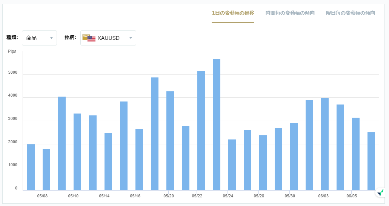Click the 05/24 date label on the axis
Viewport: 389px width, 206px height.
pos(228,196)
